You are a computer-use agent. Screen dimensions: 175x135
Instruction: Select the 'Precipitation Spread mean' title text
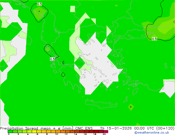point(25,128)
